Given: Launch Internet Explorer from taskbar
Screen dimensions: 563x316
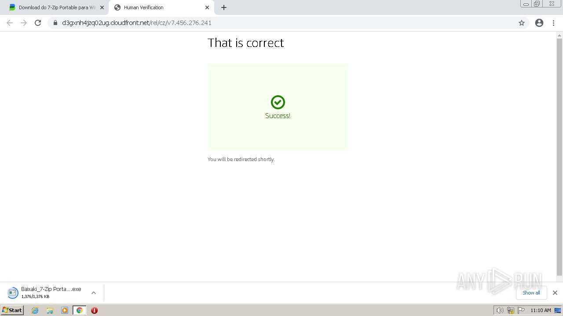Looking at the screenshot, I should pos(35,310).
